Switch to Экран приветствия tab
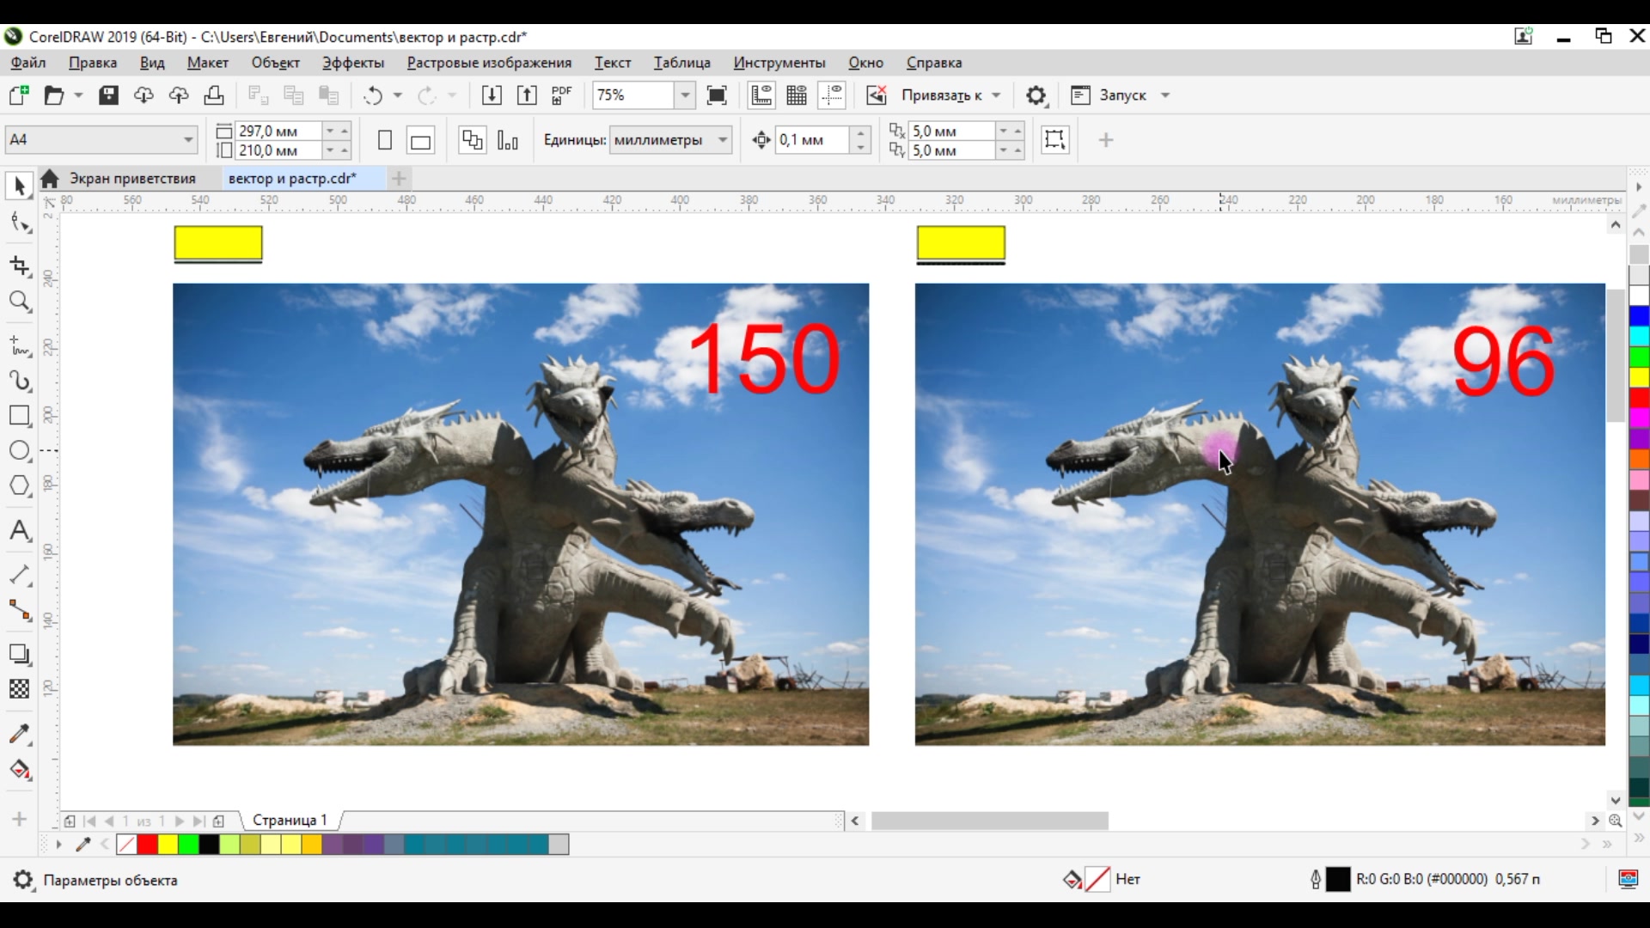The image size is (1650, 928). (x=132, y=179)
